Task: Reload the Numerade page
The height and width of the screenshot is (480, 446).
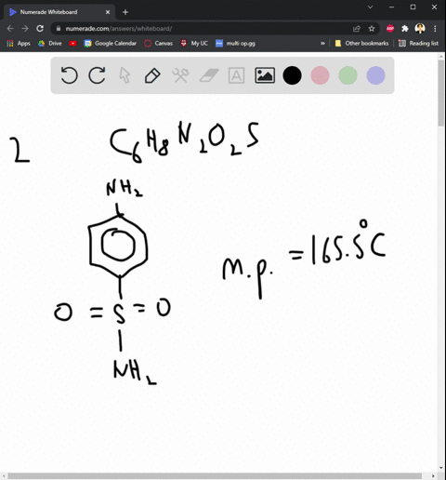Action: point(40,29)
